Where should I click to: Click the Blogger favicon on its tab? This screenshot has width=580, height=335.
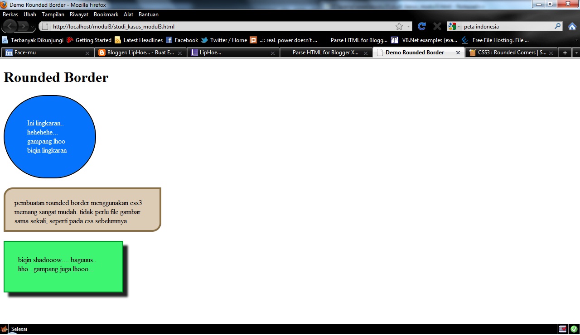[x=101, y=52]
